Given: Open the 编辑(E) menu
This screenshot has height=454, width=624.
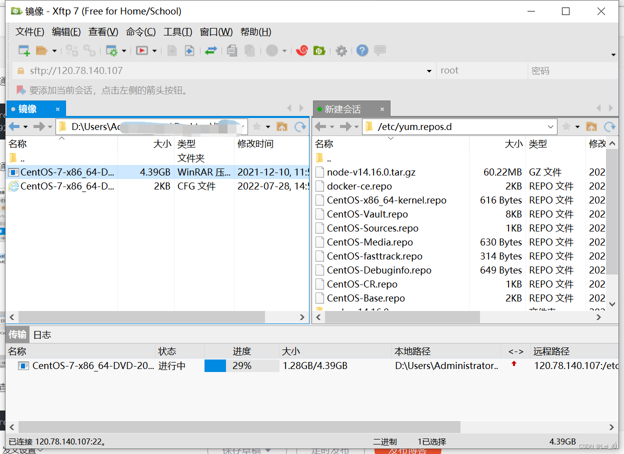Looking at the screenshot, I should tap(66, 31).
